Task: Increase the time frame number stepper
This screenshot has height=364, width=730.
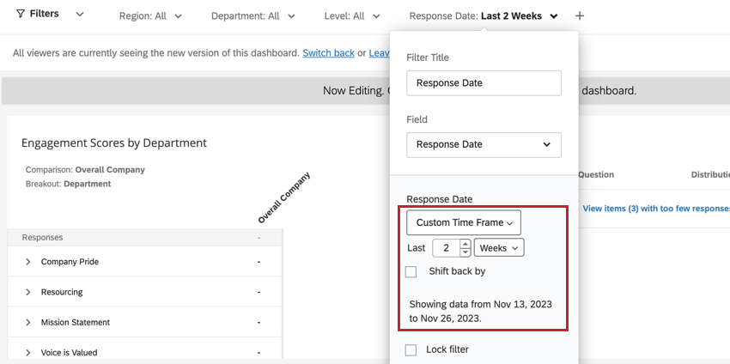Action: (465, 244)
